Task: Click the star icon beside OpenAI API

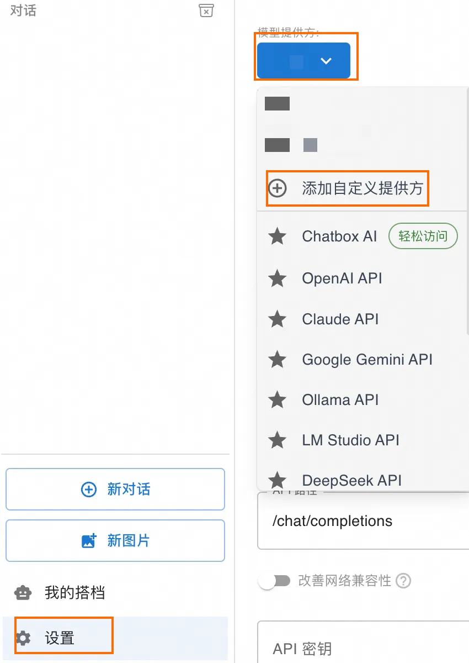Action: 277,278
